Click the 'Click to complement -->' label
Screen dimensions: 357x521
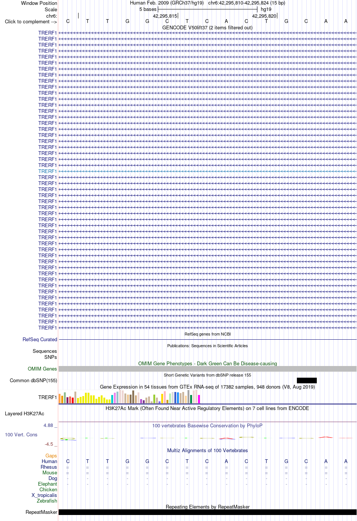31,21
